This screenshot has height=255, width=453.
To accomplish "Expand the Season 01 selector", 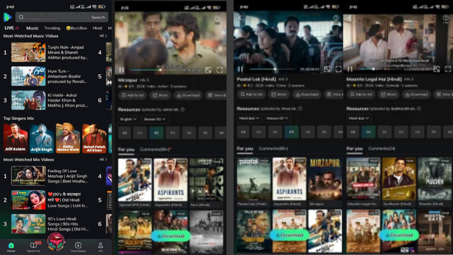I will coord(155,120).
